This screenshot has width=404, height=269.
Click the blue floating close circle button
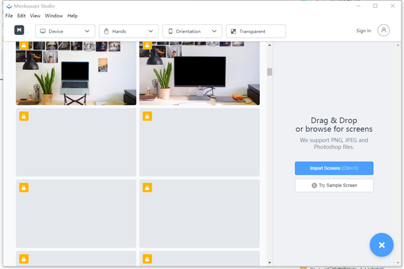(381, 245)
